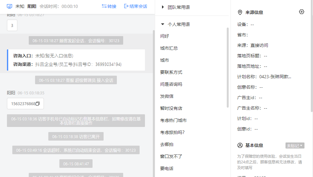This screenshot has height=177, width=313.
Task: Click the location pin icon by 来源信息
Action: [x=240, y=12]
